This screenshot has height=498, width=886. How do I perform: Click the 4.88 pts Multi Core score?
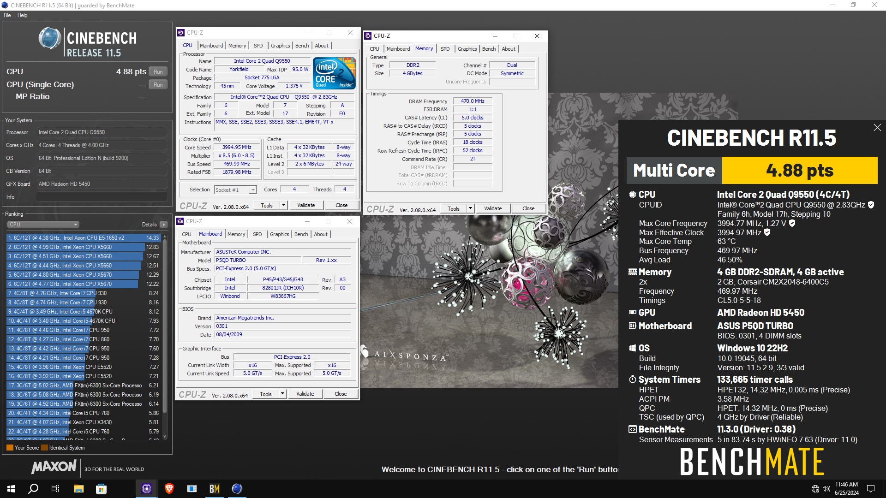[x=799, y=171]
